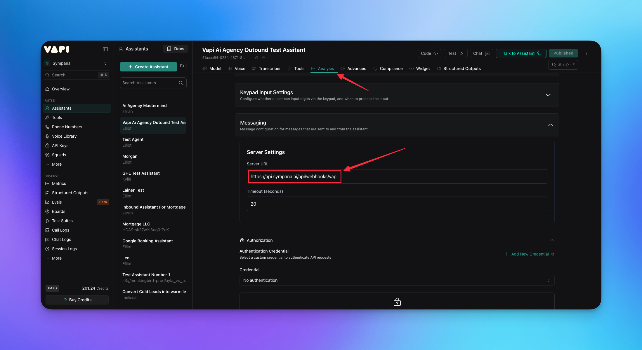This screenshot has height=350, width=642.
Task: Switch to the Voice tab
Action: tap(237, 69)
